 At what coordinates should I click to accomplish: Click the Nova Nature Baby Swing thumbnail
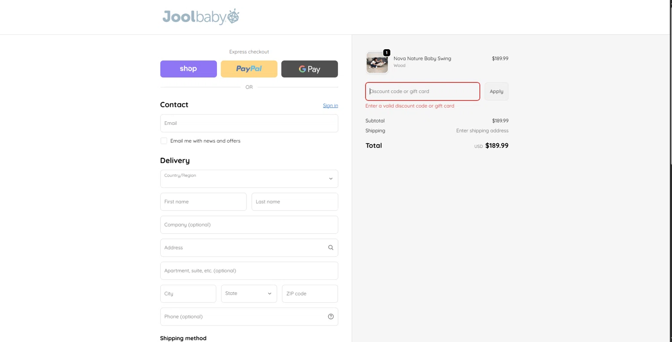377,62
